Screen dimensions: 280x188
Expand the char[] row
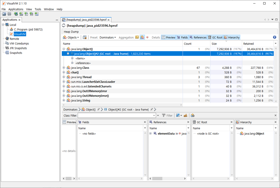pyautogui.click(x=64, y=72)
